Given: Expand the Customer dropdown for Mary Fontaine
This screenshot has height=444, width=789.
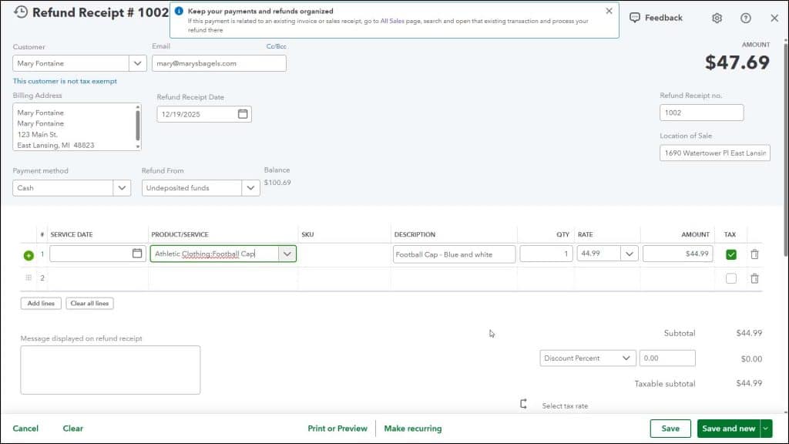Looking at the screenshot, I should click(137, 63).
